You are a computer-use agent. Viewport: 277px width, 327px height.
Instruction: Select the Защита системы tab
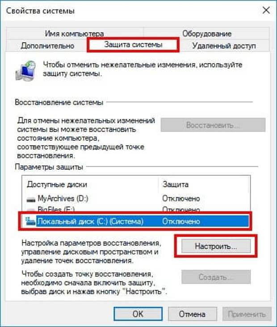[133, 45]
